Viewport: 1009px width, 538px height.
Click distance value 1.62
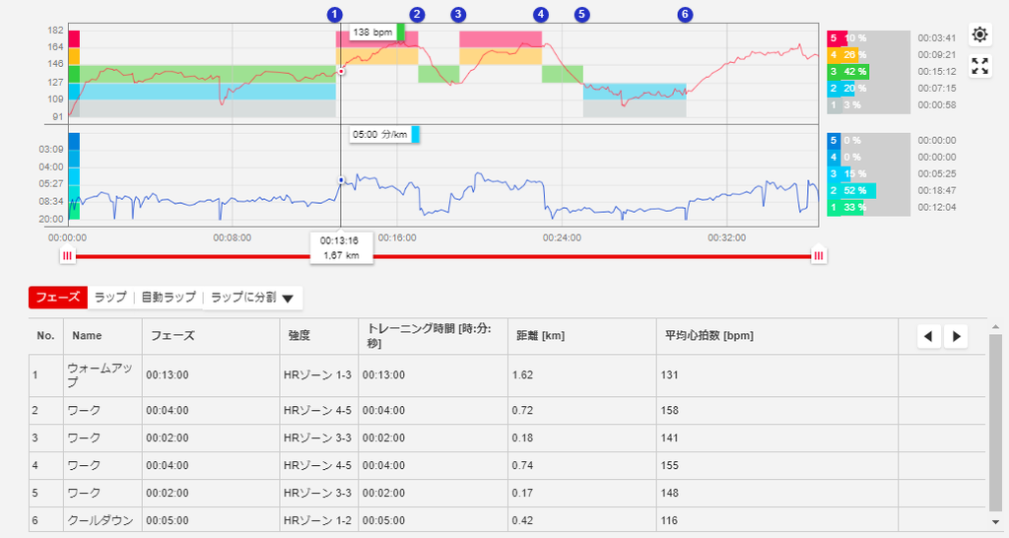[522, 375]
